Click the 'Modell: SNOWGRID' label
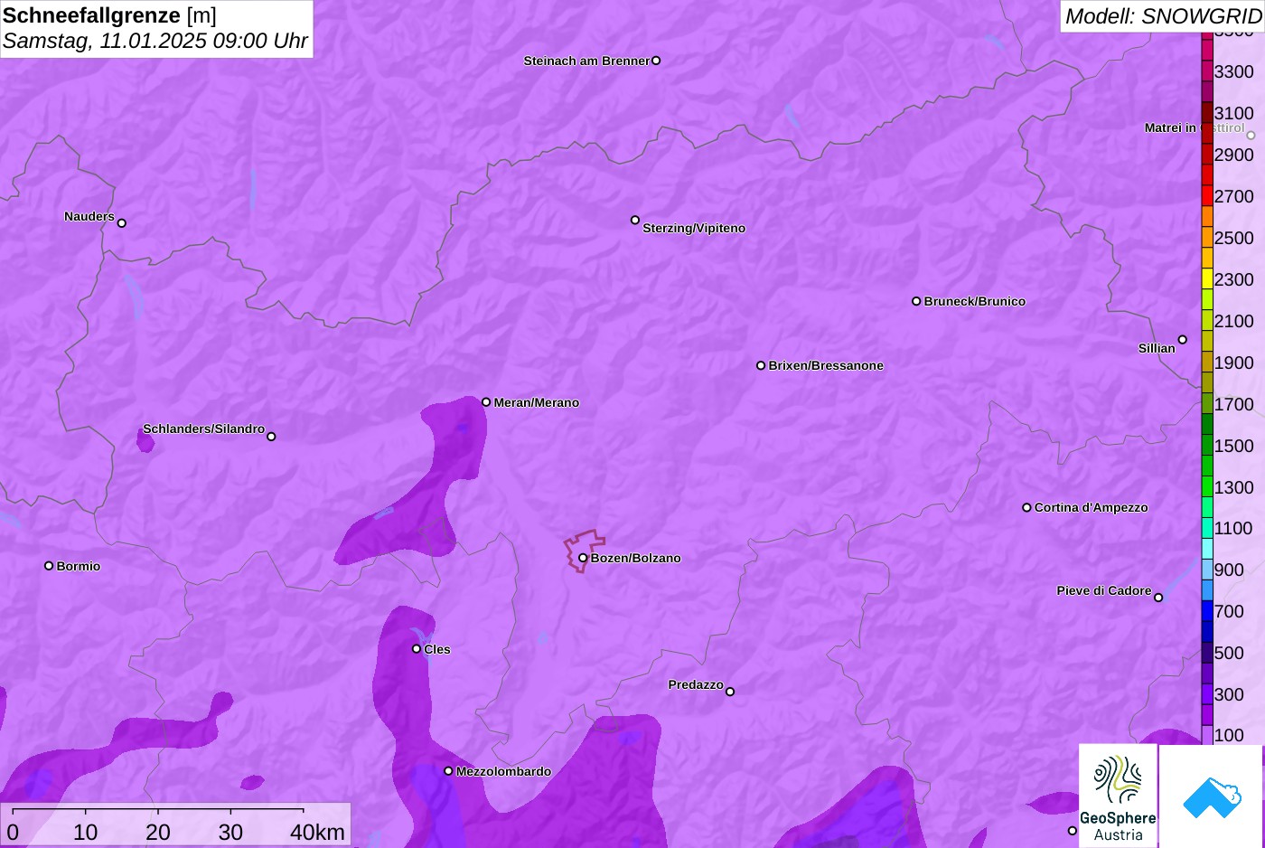 (x=1163, y=16)
